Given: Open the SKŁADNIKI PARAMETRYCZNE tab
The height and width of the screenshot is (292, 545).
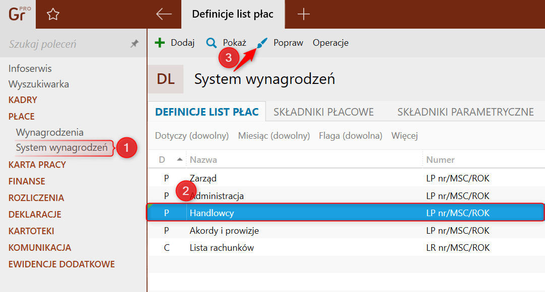Looking at the screenshot, I should click(x=465, y=112).
